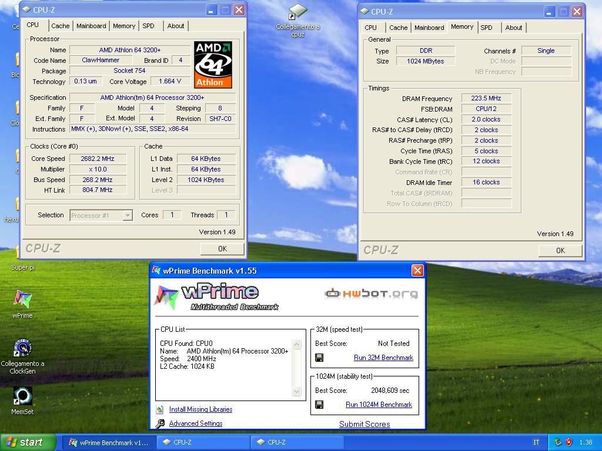Click the Start button
602x451 pixels.
(28, 442)
